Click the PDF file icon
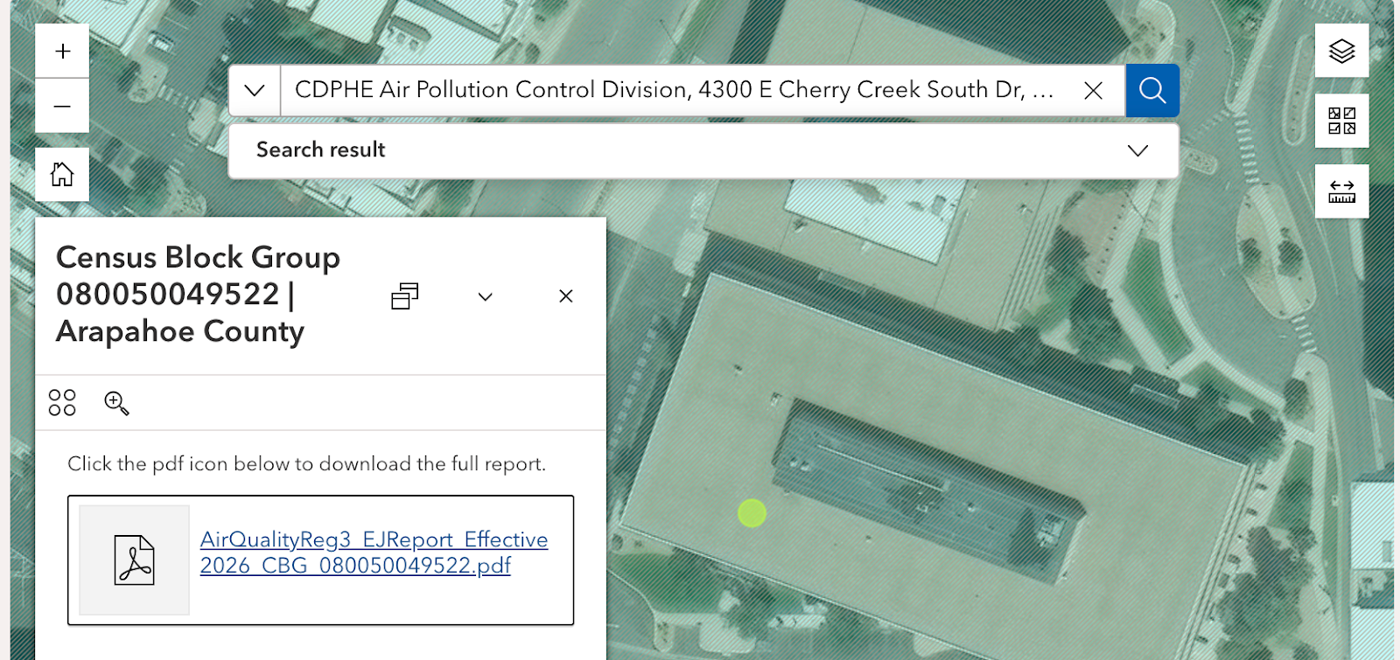Image resolution: width=1400 pixels, height=660 pixels. tap(134, 560)
